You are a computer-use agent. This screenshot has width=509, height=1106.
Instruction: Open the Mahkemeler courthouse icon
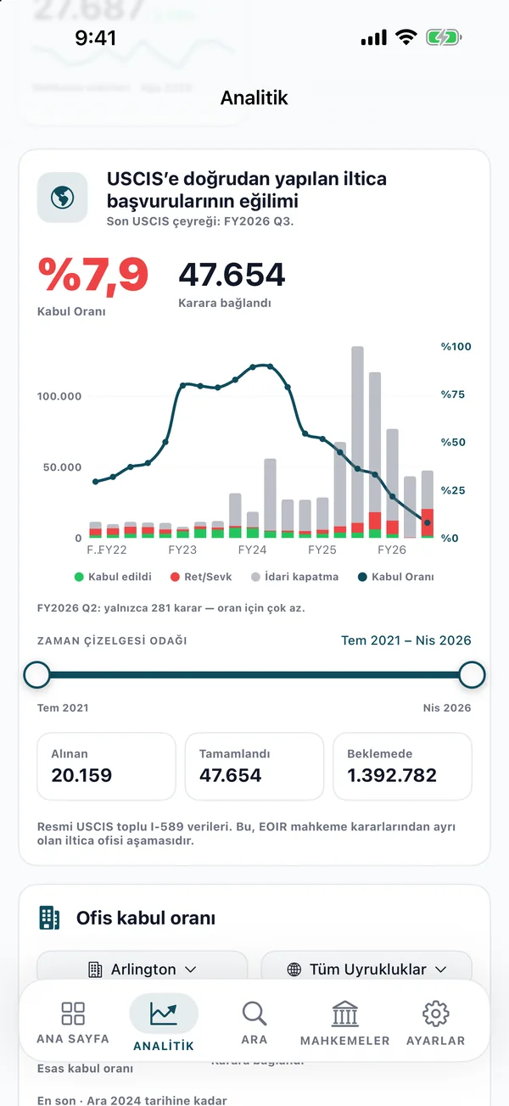point(344,1013)
